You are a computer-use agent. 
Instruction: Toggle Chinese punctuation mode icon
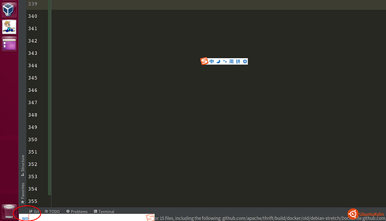point(225,62)
